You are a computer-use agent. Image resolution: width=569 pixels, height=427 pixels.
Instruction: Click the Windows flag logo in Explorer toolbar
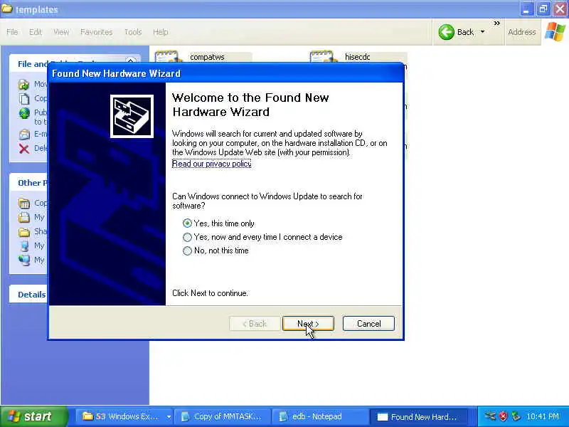(555, 32)
